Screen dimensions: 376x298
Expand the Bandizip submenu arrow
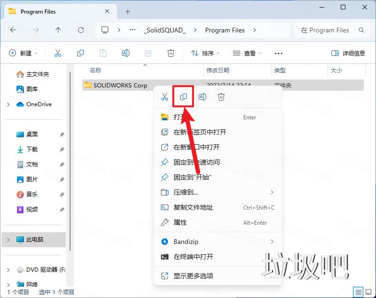pos(272,242)
